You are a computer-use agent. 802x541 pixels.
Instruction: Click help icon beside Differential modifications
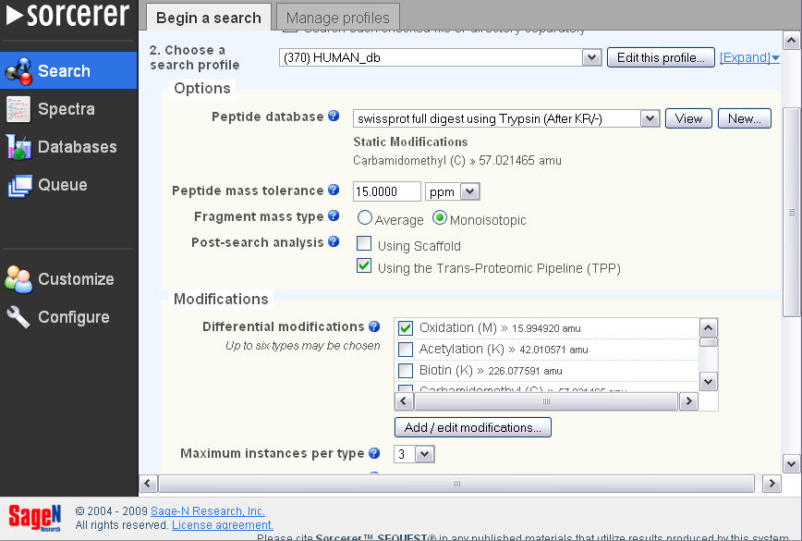(x=374, y=326)
